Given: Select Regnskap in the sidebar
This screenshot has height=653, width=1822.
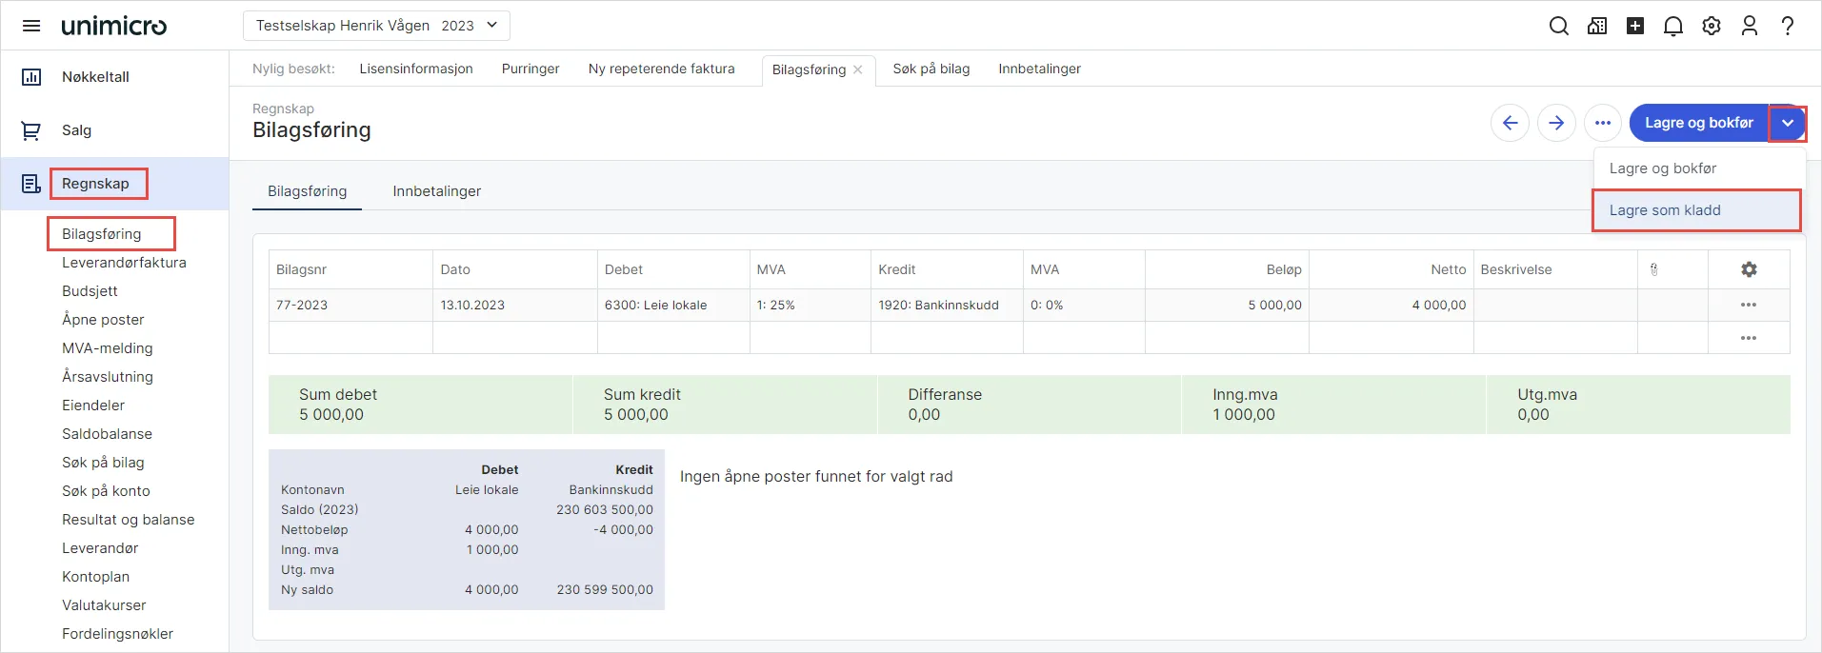Looking at the screenshot, I should pyautogui.click(x=95, y=184).
